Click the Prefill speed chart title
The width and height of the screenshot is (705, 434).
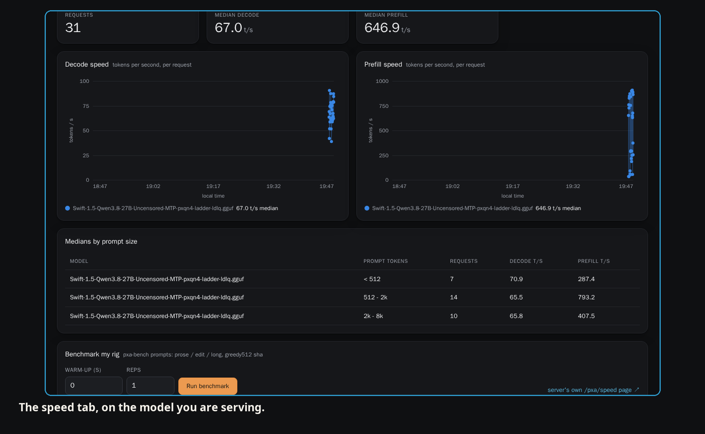[x=383, y=64]
